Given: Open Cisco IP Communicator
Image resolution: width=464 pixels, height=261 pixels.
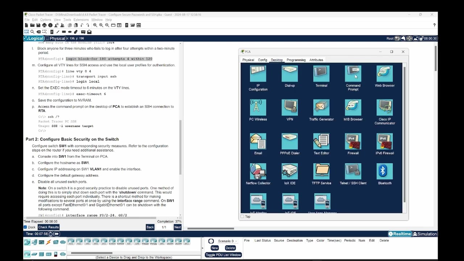Looking at the screenshot, I should [x=385, y=108].
